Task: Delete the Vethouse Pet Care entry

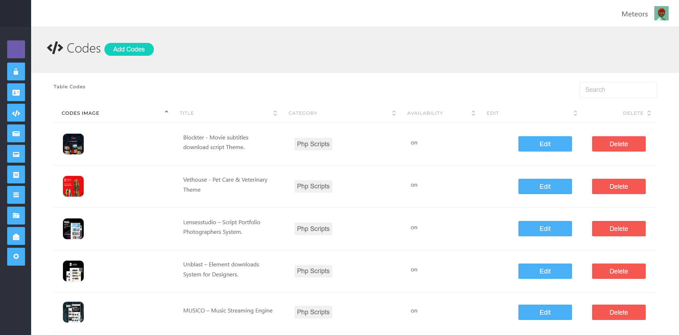Action: [x=619, y=187]
